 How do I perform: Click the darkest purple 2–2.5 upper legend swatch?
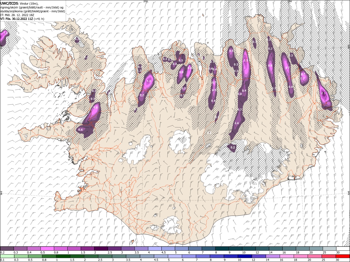pos(101,249)
